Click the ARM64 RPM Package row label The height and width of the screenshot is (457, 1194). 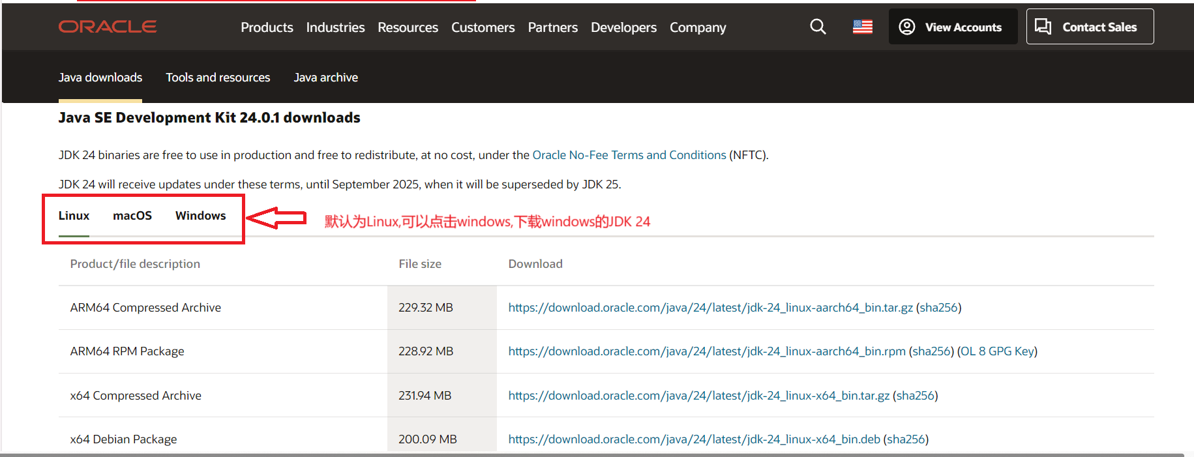(x=127, y=351)
